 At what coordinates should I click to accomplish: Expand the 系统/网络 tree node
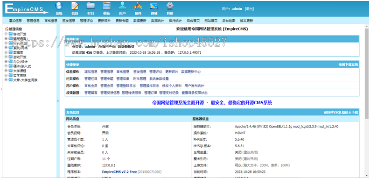tap(6, 48)
